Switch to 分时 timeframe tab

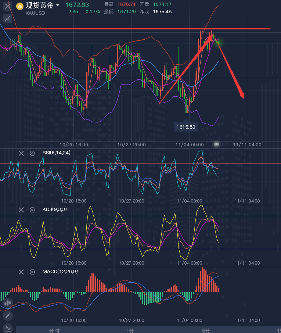click(54, 330)
